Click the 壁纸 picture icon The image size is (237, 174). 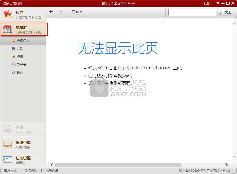(14, 56)
